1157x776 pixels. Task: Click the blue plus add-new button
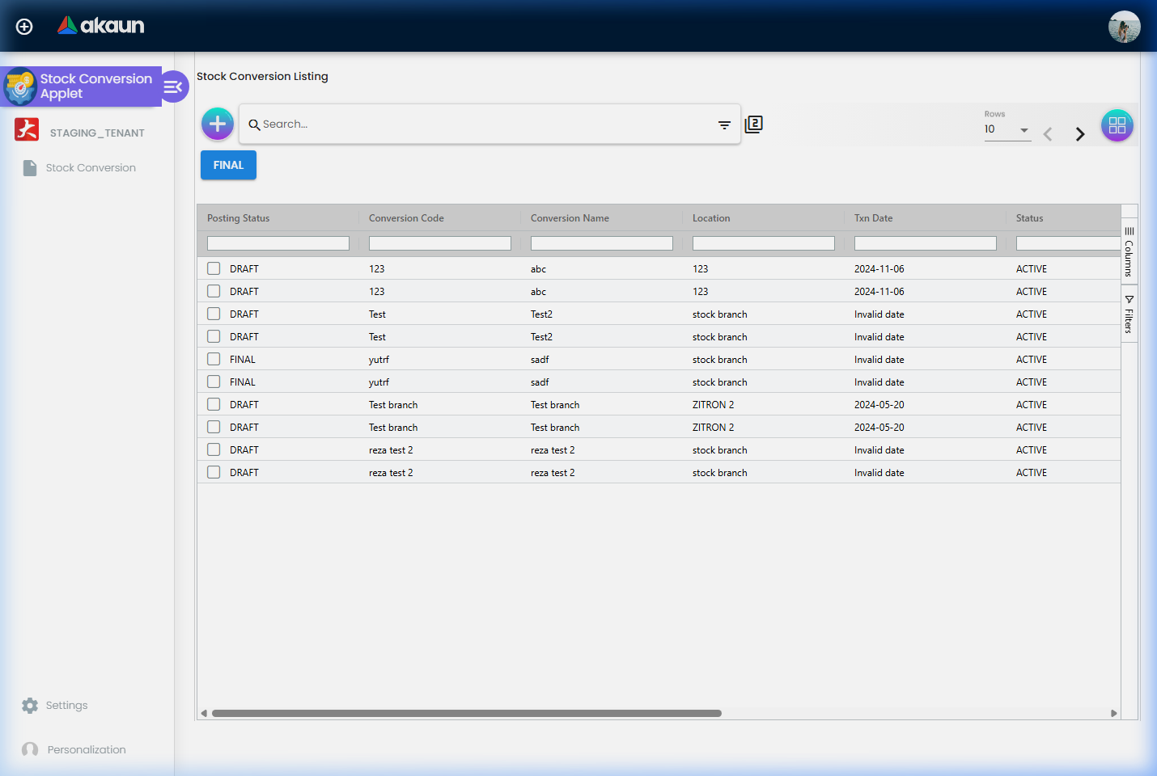click(x=218, y=124)
